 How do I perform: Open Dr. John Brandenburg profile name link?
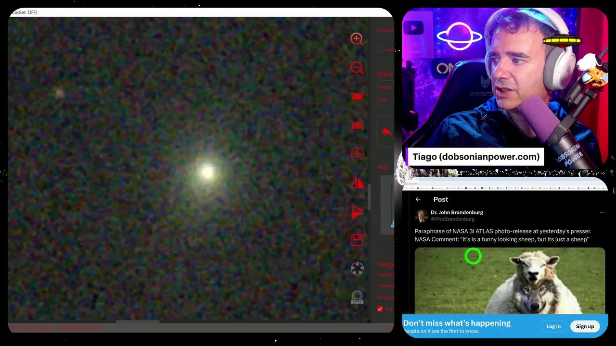457,212
